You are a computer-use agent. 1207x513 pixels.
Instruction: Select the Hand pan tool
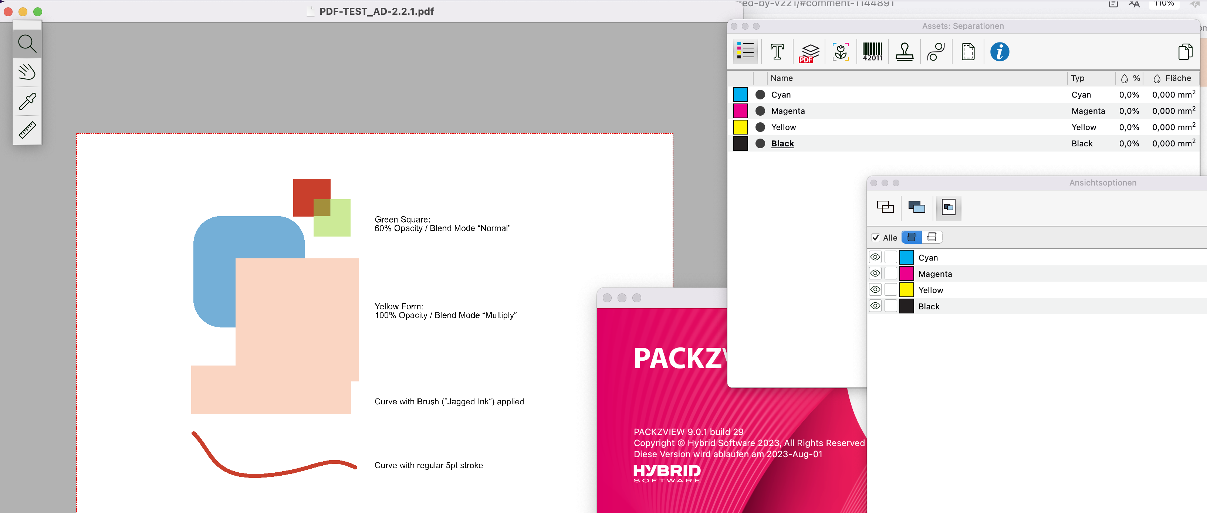tap(27, 72)
